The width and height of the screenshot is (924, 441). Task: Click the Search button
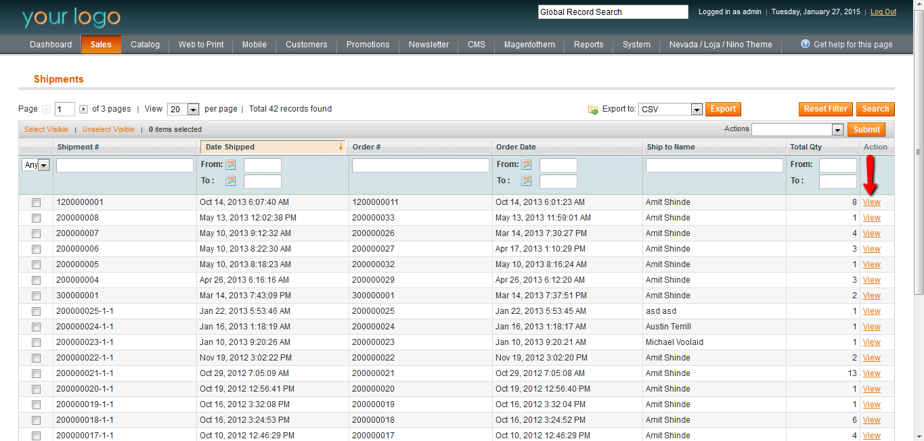[875, 109]
